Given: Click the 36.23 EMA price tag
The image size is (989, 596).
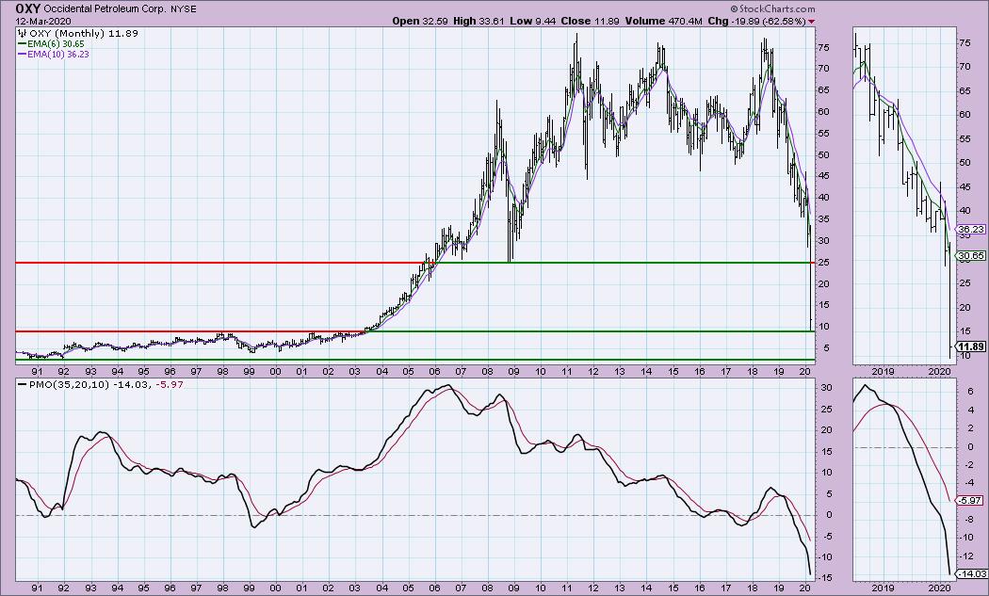Looking at the screenshot, I should [x=971, y=230].
